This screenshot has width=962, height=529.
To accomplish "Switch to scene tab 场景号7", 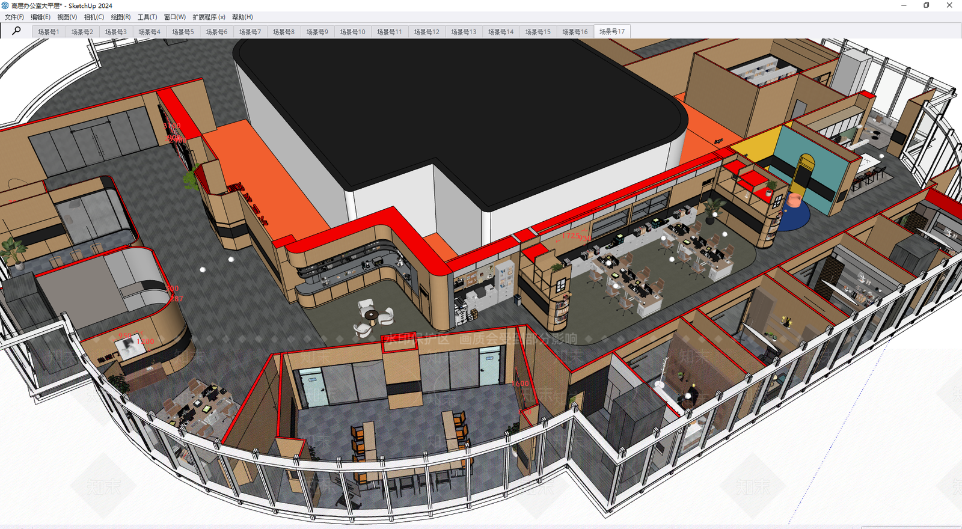I will pyautogui.click(x=250, y=31).
